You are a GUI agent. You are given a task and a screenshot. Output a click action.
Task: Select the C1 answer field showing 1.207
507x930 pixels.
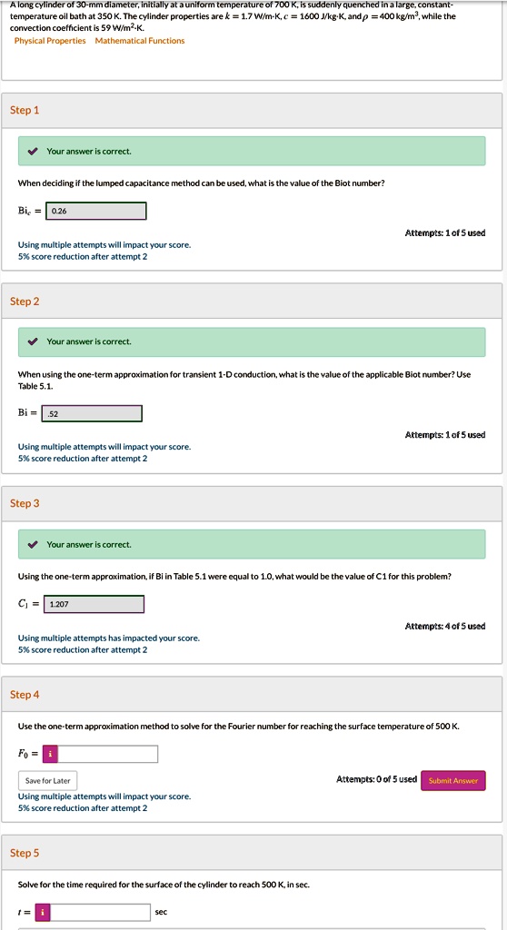tap(94, 604)
